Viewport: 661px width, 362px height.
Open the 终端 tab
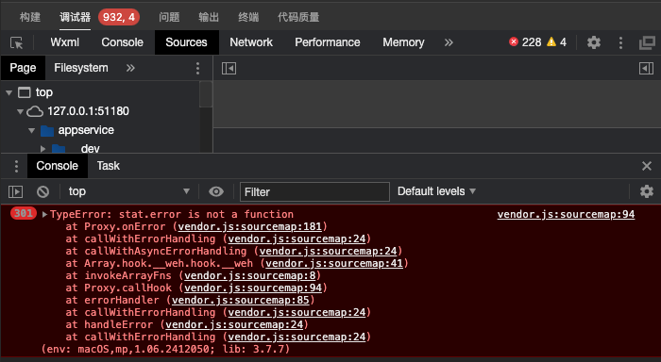pyautogui.click(x=248, y=17)
